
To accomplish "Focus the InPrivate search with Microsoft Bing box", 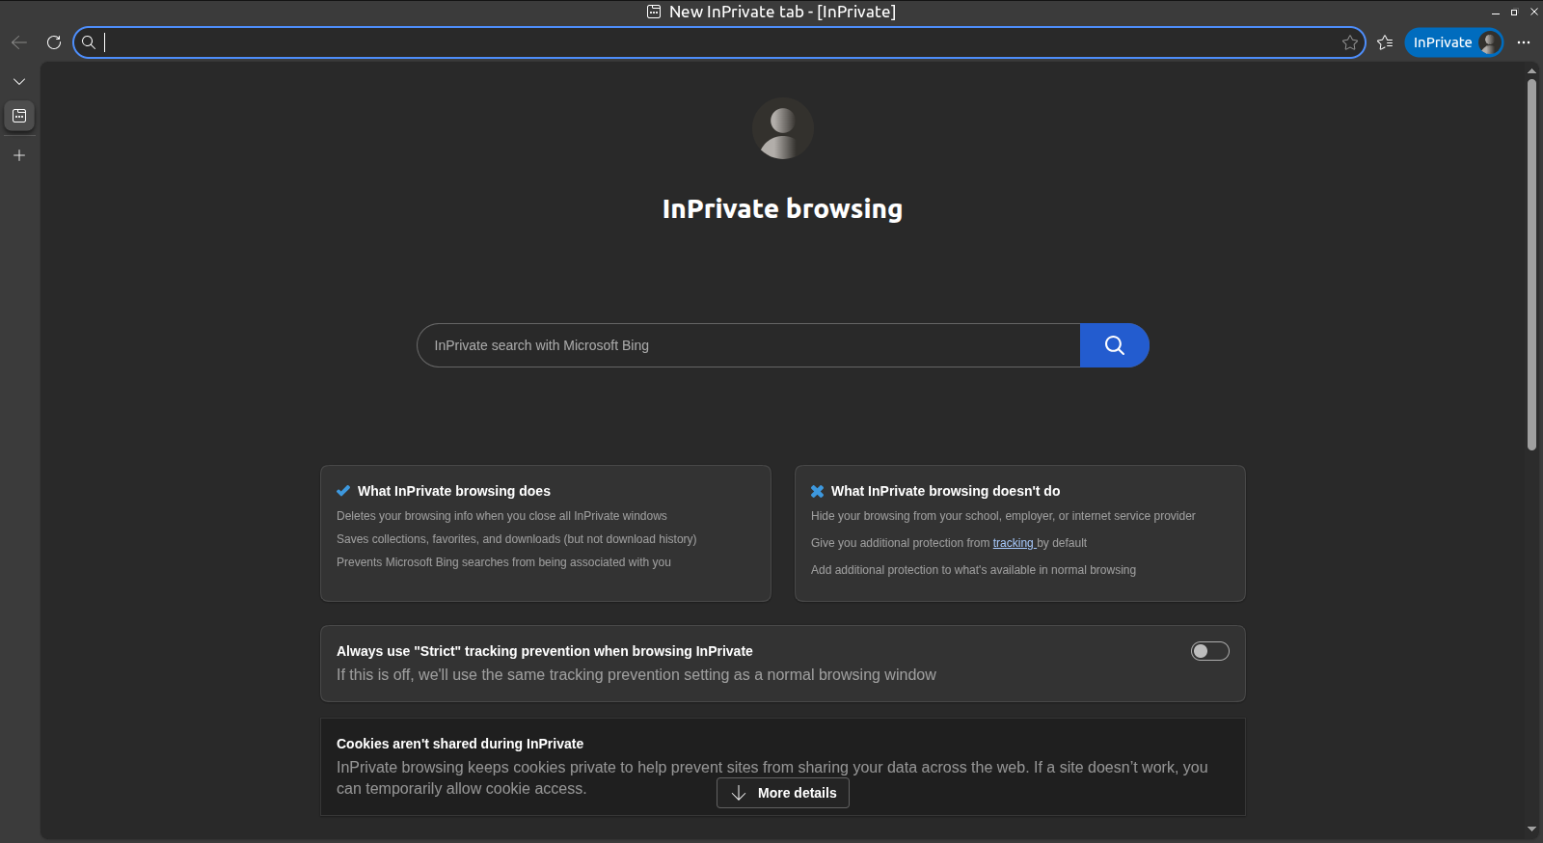I will pos(748,345).
